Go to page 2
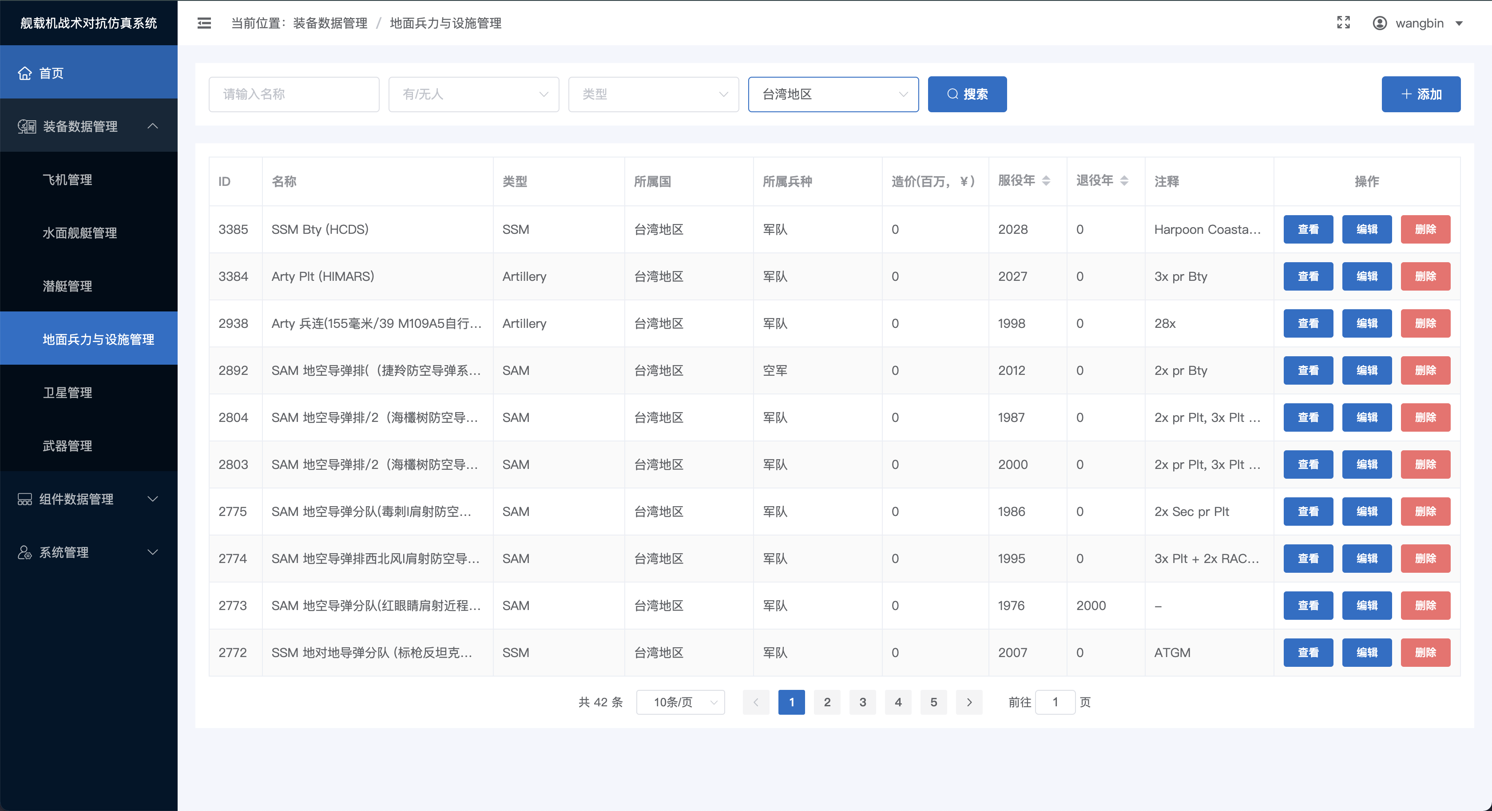This screenshot has height=811, width=1492. coord(826,702)
